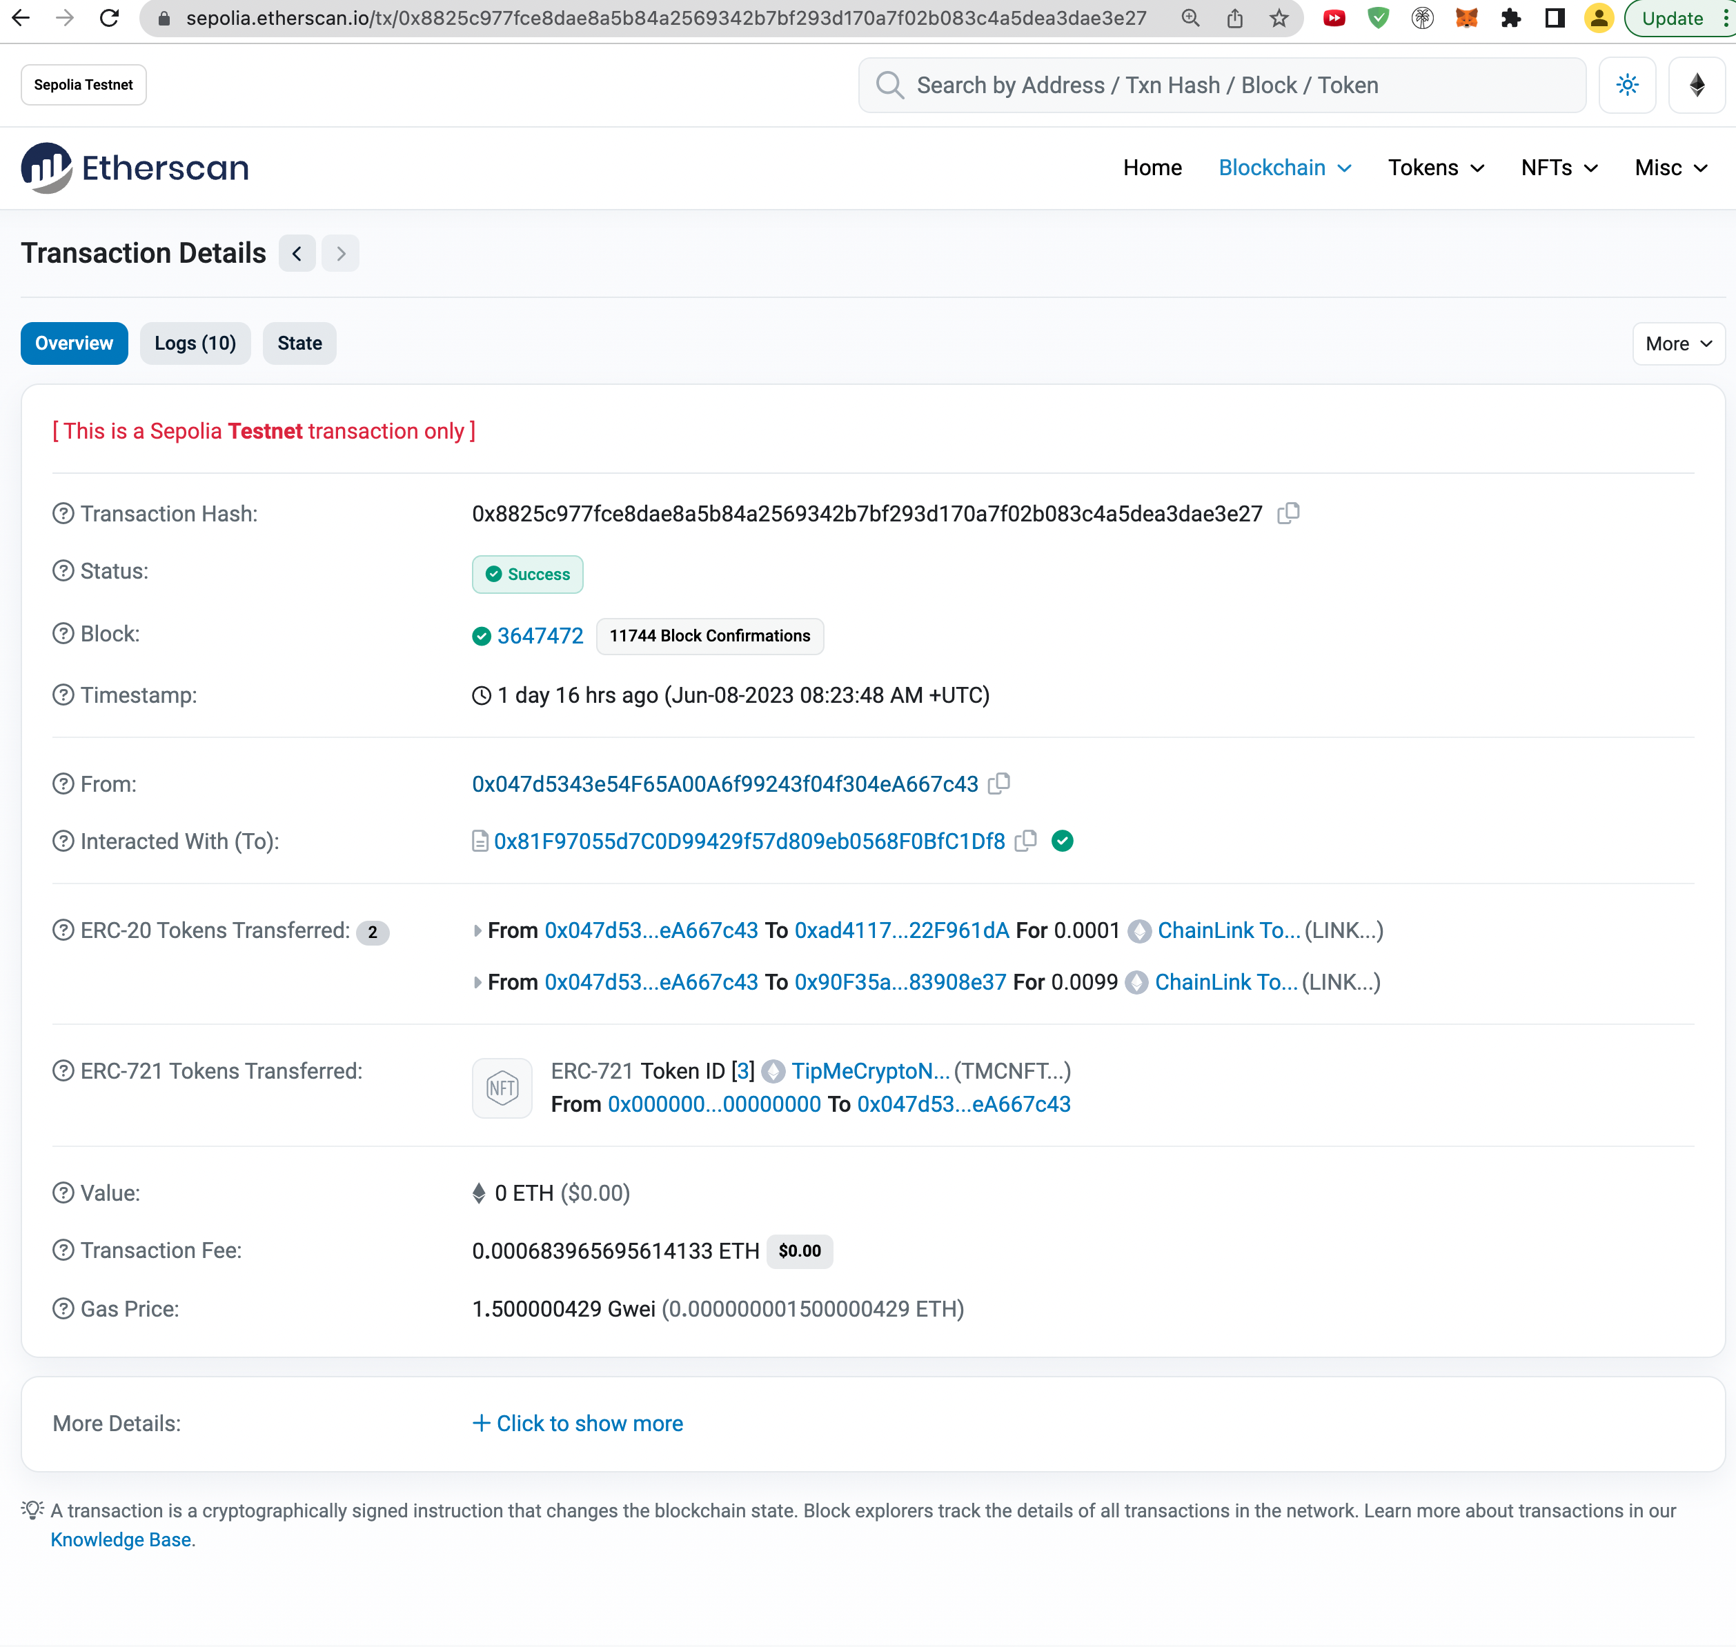Screen dimensions: 1736x1647
Task: Bookmark this page with the star
Action: coord(1279,19)
